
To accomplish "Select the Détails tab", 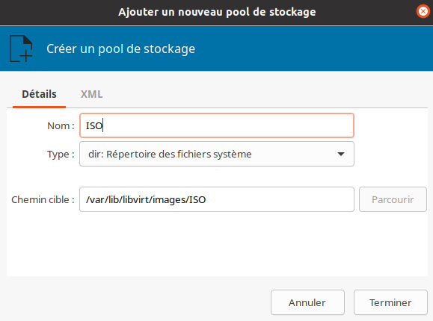I will pyautogui.click(x=39, y=94).
